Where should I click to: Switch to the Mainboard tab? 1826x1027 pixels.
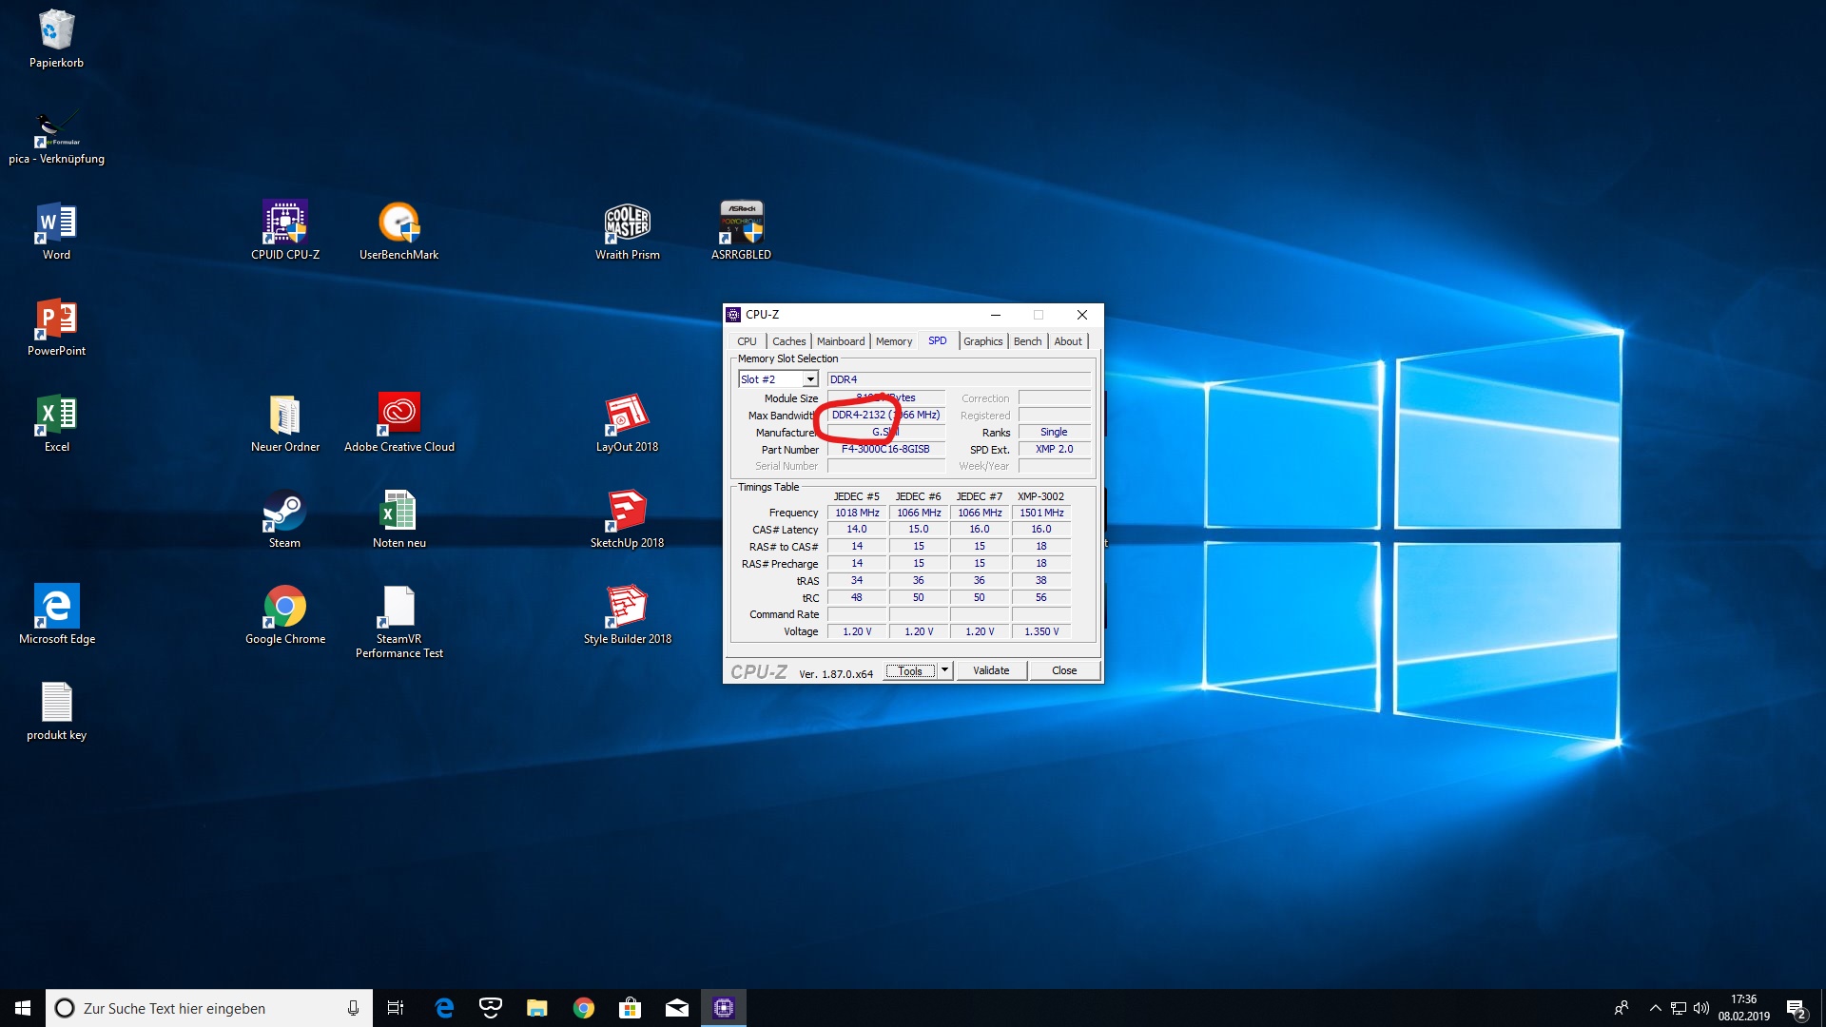(841, 341)
